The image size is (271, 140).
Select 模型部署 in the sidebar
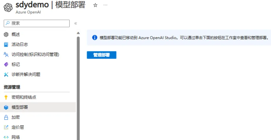click(38, 107)
